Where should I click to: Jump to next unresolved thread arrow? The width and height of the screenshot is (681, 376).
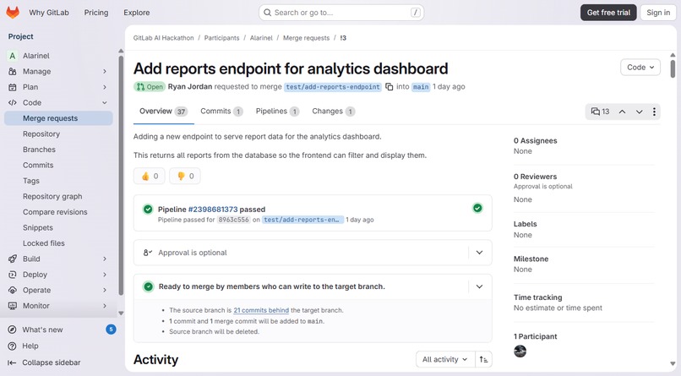[639, 112]
